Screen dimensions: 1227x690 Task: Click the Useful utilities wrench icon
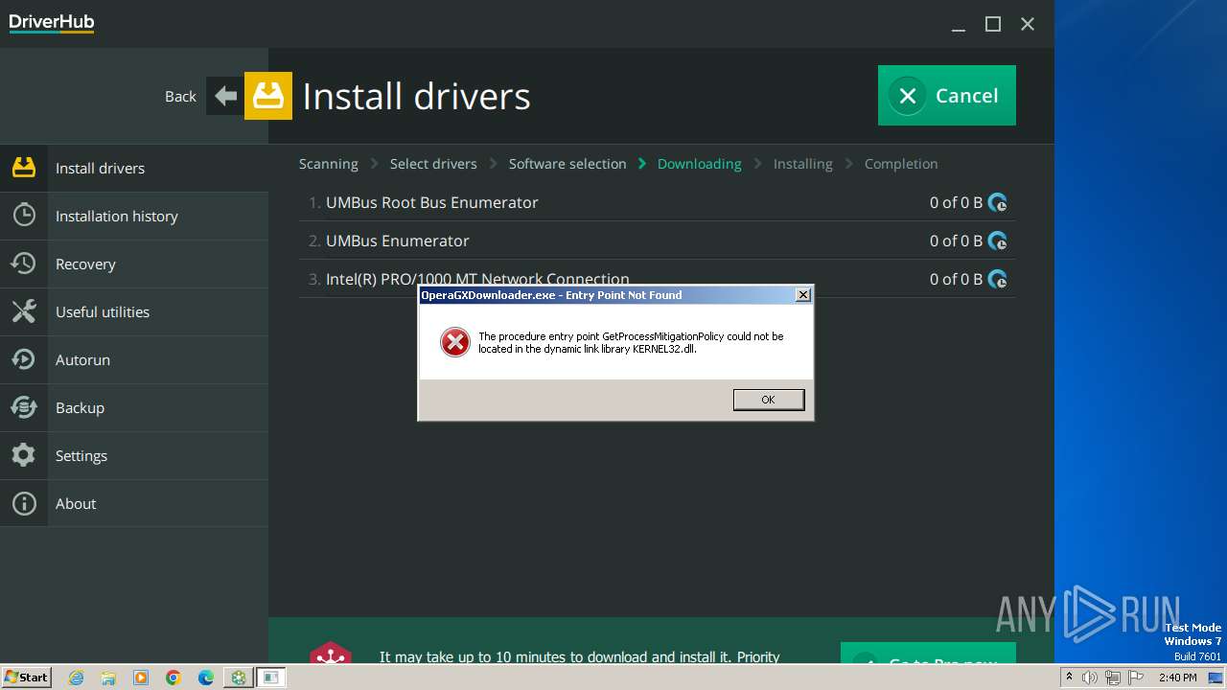coord(24,311)
